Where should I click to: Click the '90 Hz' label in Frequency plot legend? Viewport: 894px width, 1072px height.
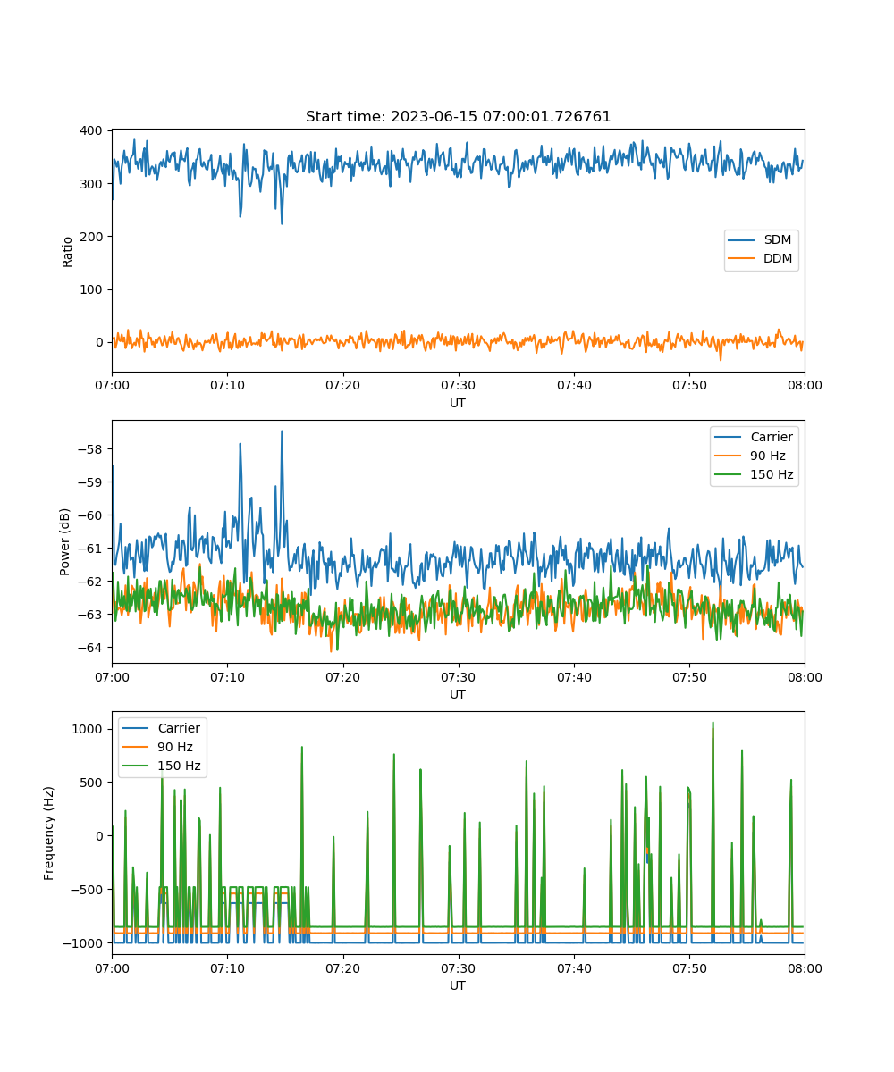pyautogui.click(x=175, y=747)
